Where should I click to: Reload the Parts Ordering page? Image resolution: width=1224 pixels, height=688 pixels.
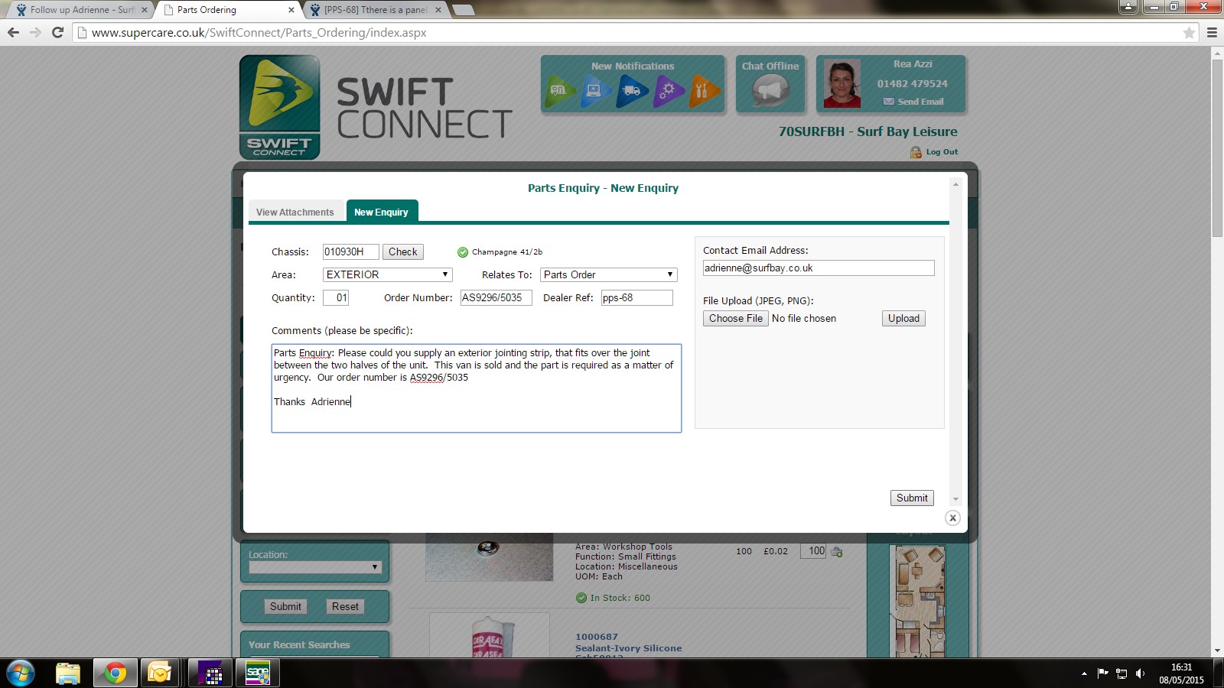coord(57,32)
